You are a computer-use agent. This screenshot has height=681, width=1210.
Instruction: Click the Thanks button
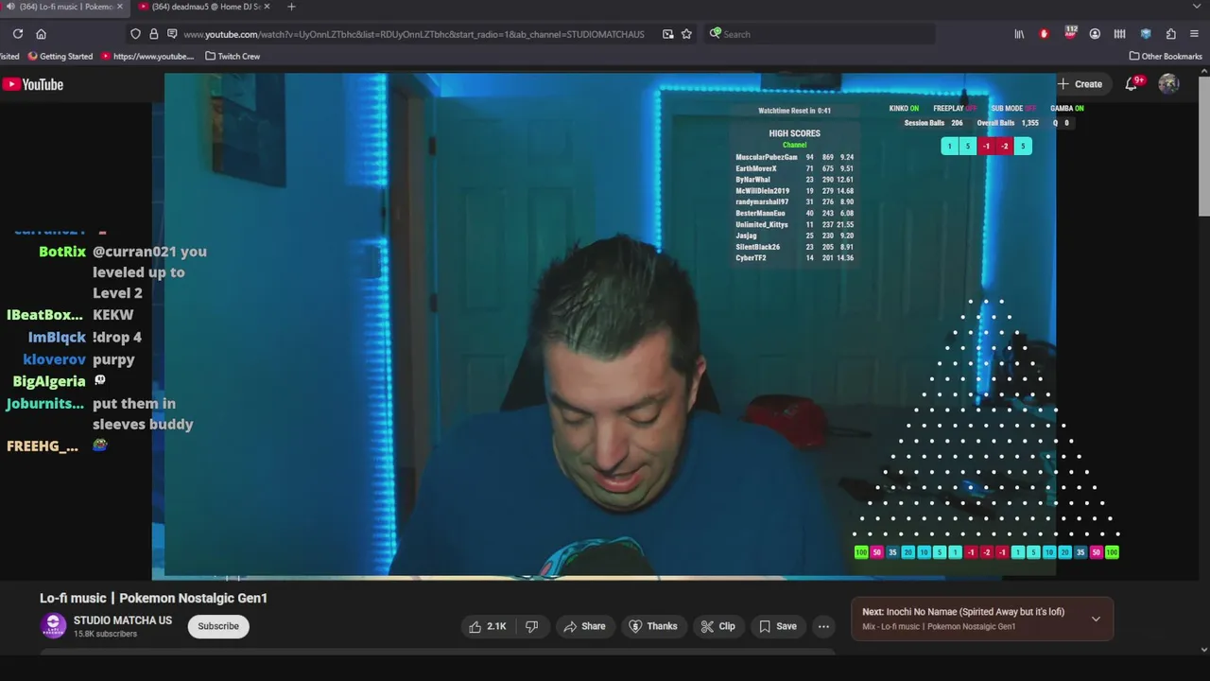653,626
